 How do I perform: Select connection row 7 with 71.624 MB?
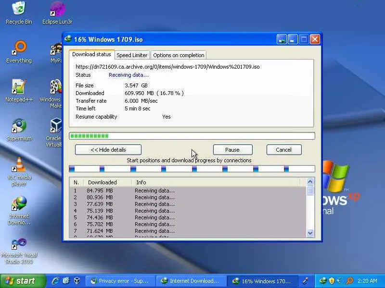coord(188,231)
